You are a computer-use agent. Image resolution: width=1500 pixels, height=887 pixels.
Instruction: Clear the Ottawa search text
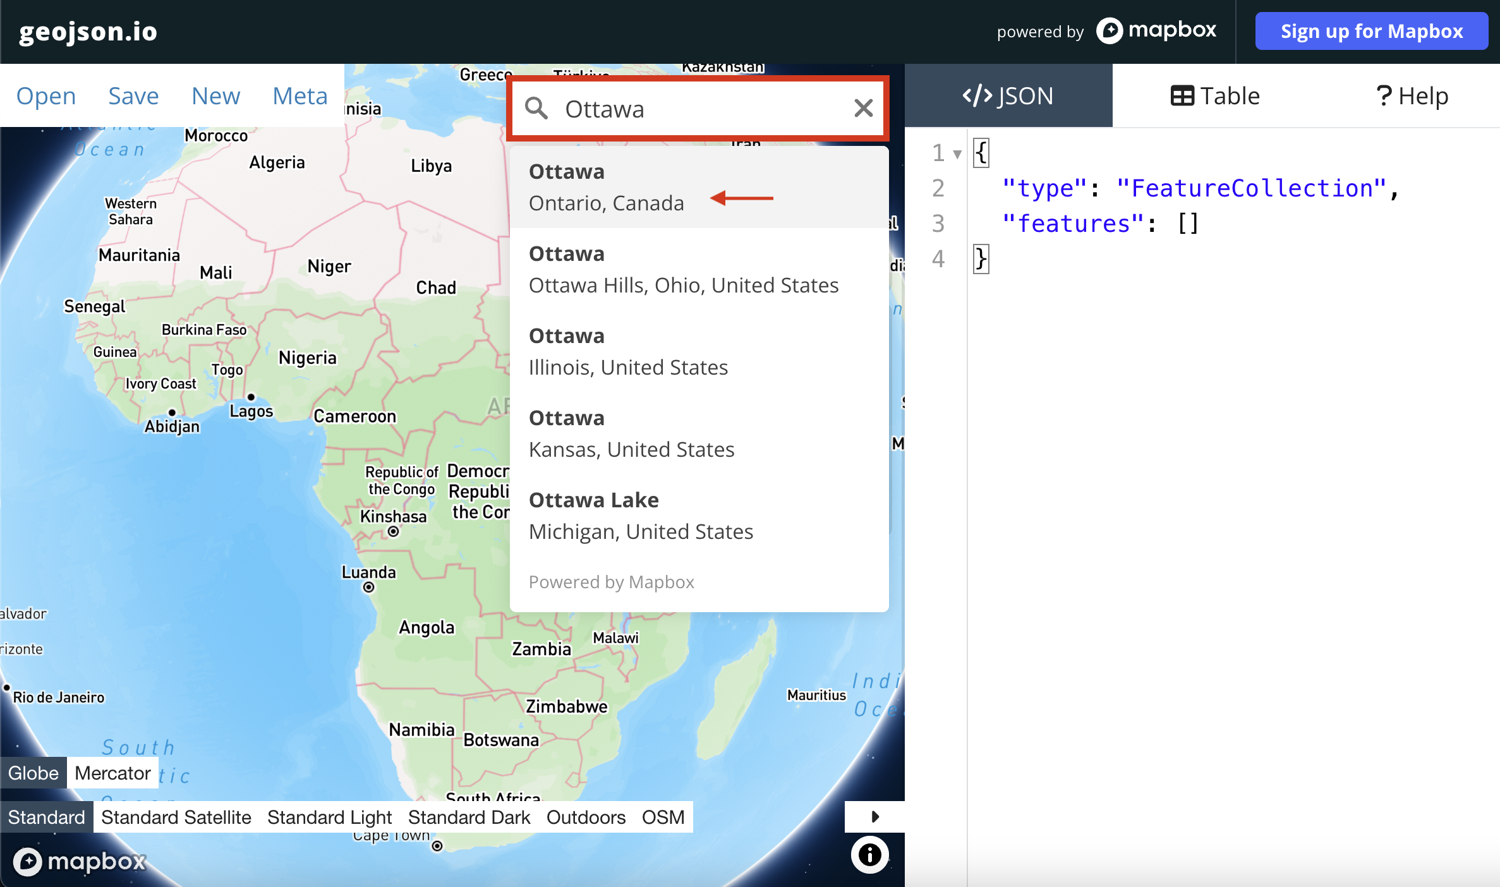(x=863, y=108)
